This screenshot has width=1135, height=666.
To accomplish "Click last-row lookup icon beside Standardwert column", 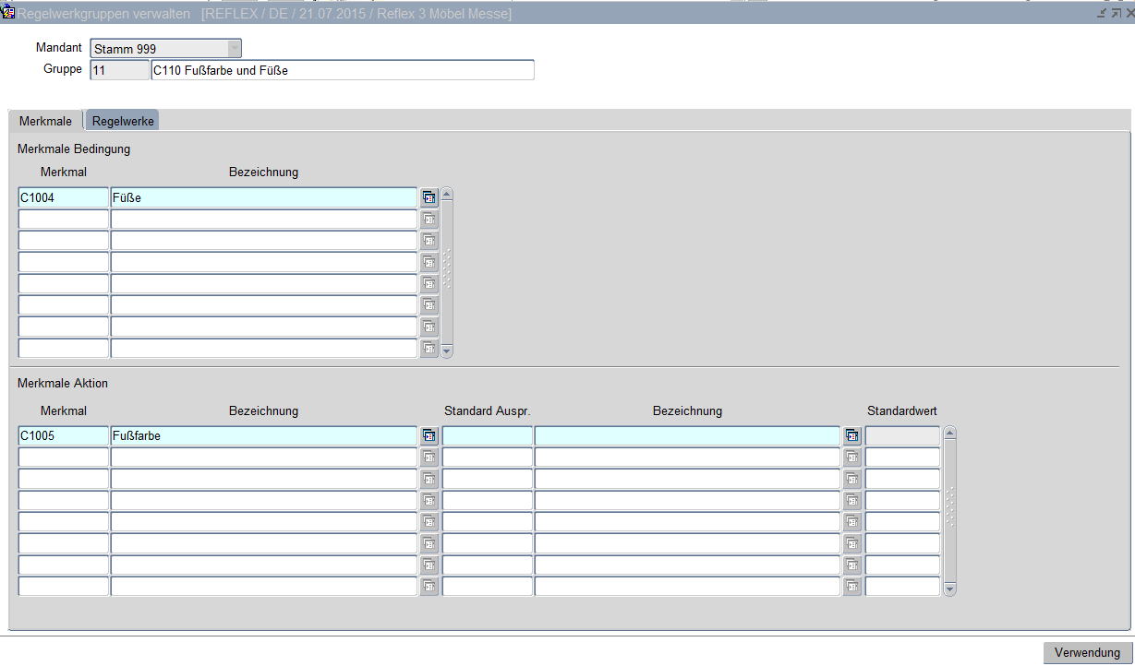I will point(851,587).
